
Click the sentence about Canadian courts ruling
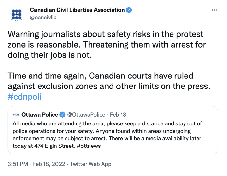[109, 81]
